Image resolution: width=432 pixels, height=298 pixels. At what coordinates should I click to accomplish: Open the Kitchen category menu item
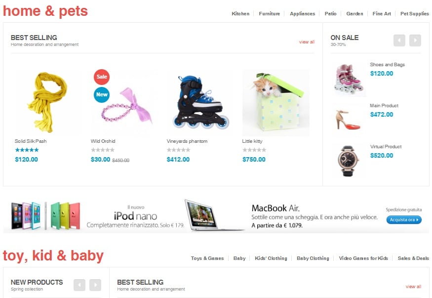pyautogui.click(x=240, y=13)
